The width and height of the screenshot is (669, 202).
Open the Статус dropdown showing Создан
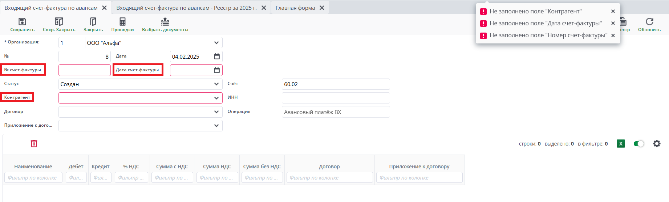click(216, 84)
